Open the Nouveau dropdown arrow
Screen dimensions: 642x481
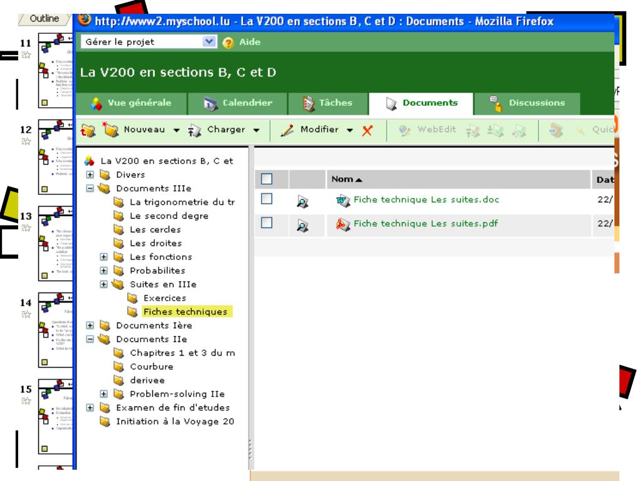176,130
